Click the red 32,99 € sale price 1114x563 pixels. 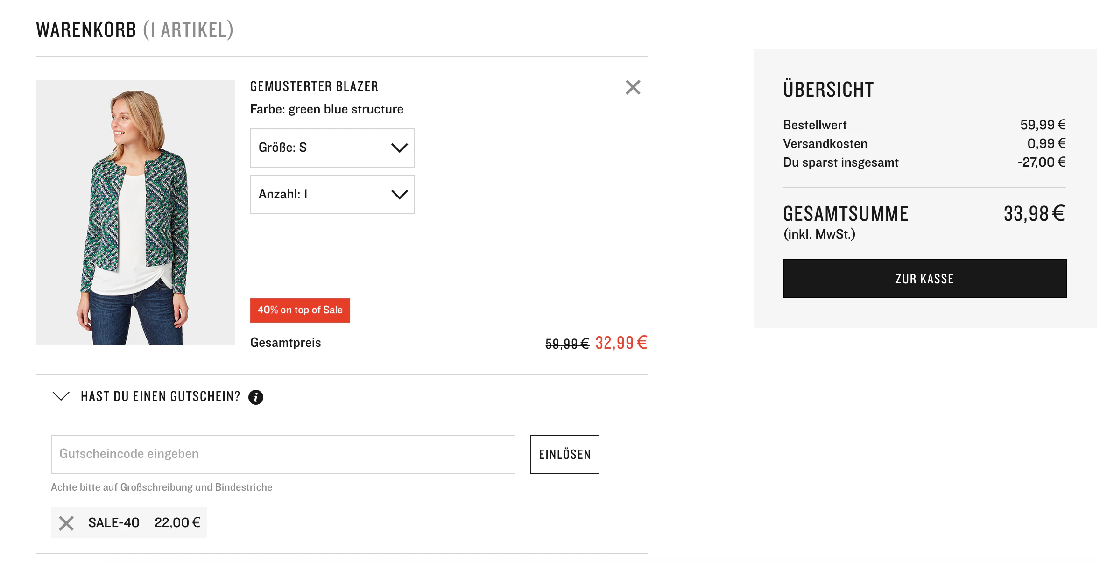621,343
